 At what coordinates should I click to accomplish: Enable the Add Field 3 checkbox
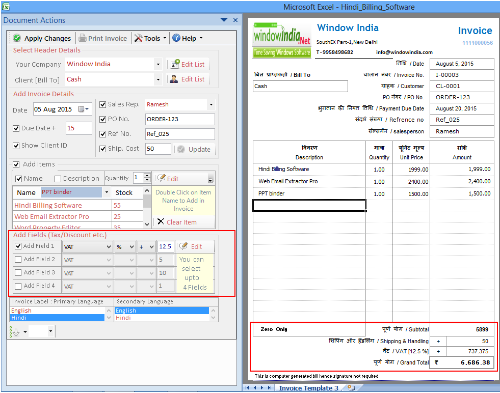18,273
